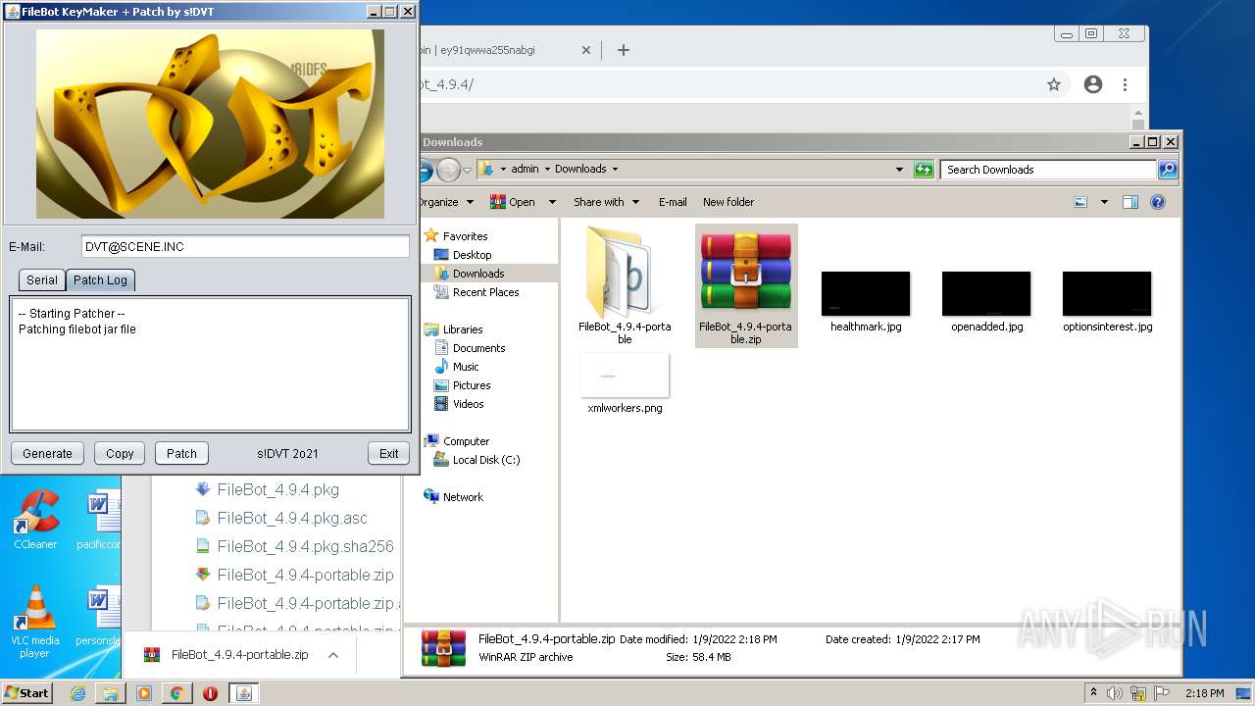Open Chrome from the taskbar
The image size is (1255, 706).
coord(177,693)
